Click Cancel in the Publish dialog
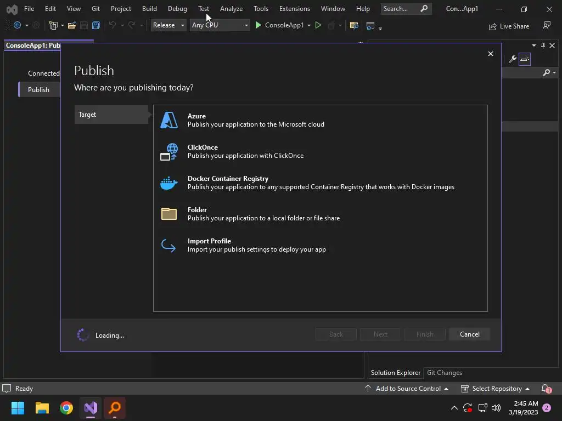Image resolution: width=562 pixels, height=421 pixels. (x=470, y=334)
